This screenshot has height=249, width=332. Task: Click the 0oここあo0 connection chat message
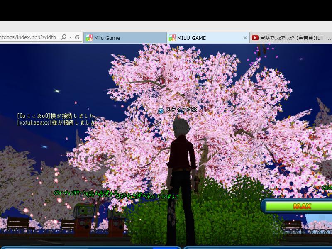pos(56,116)
